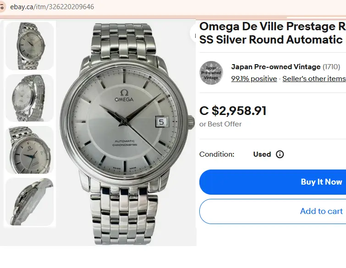Click the 'Condition:' label
Viewport: 346px width, 268px height.
(x=217, y=154)
